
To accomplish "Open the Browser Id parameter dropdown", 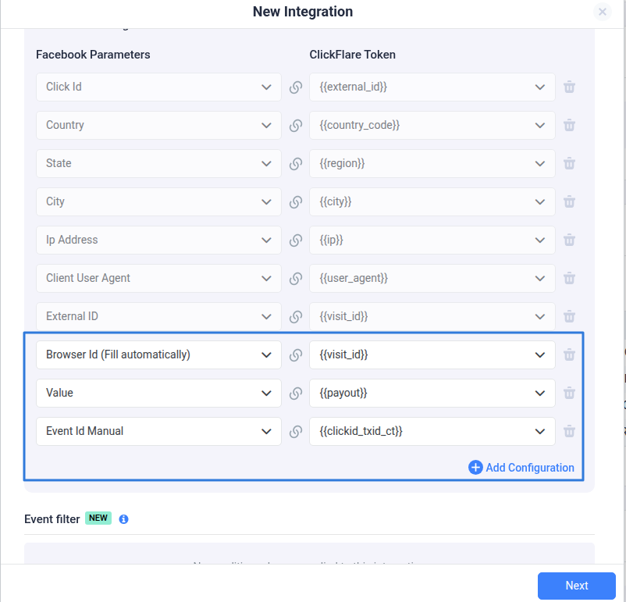I will click(158, 354).
